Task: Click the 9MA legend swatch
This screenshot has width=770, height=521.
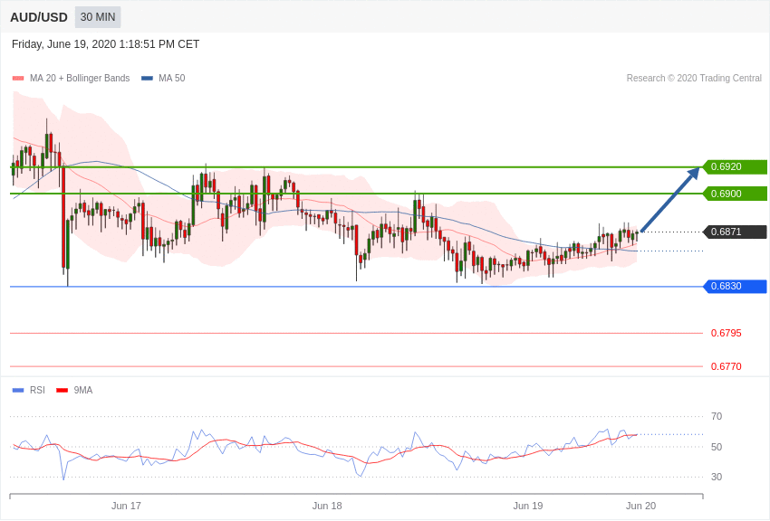Action: [63, 391]
